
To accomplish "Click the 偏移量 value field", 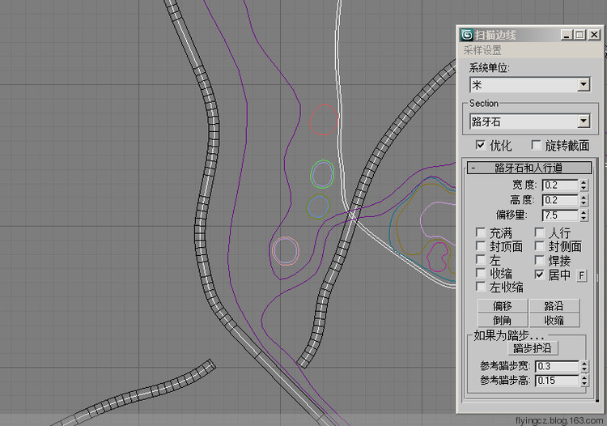I will click(560, 215).
